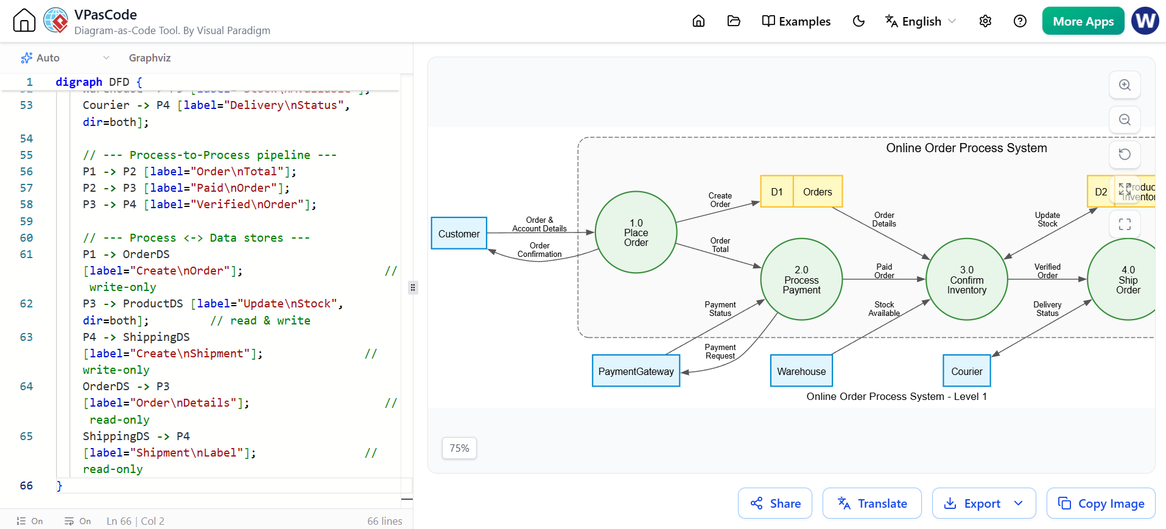Click the Export button
Image resolution: width=1166 pixels, height=529 pixels.
(x=972, y=503)
